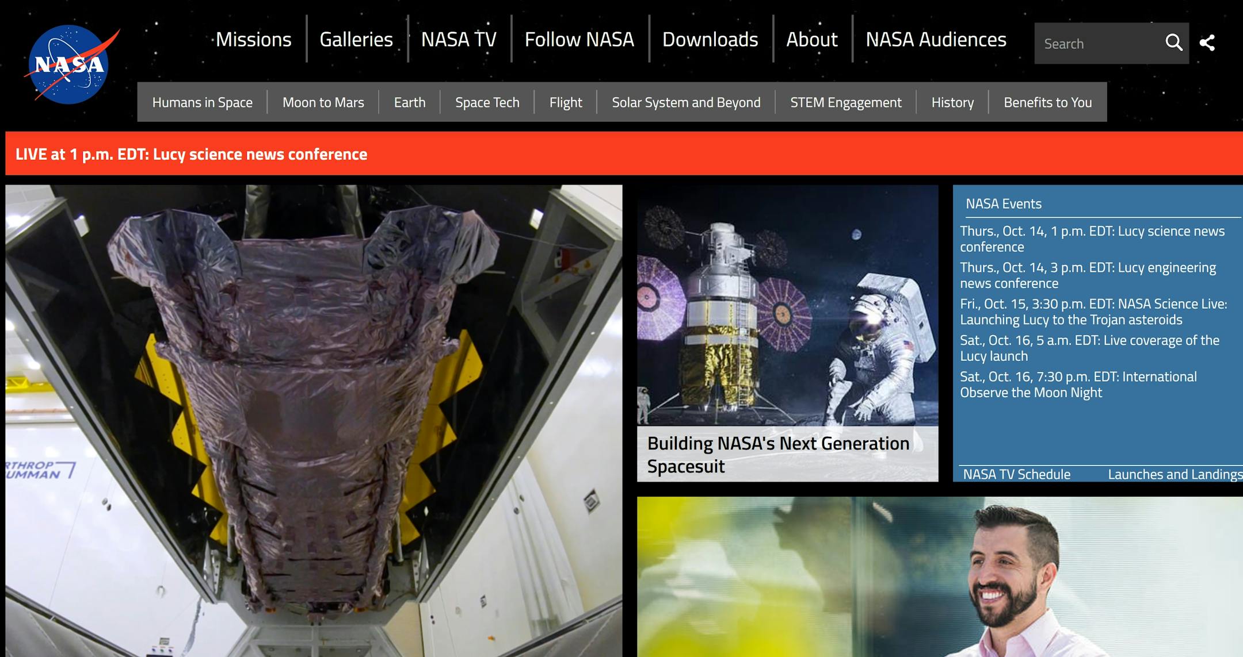1243x657 pixels.
Task: Open the Downloads menu item
Action: click(710, 40)
